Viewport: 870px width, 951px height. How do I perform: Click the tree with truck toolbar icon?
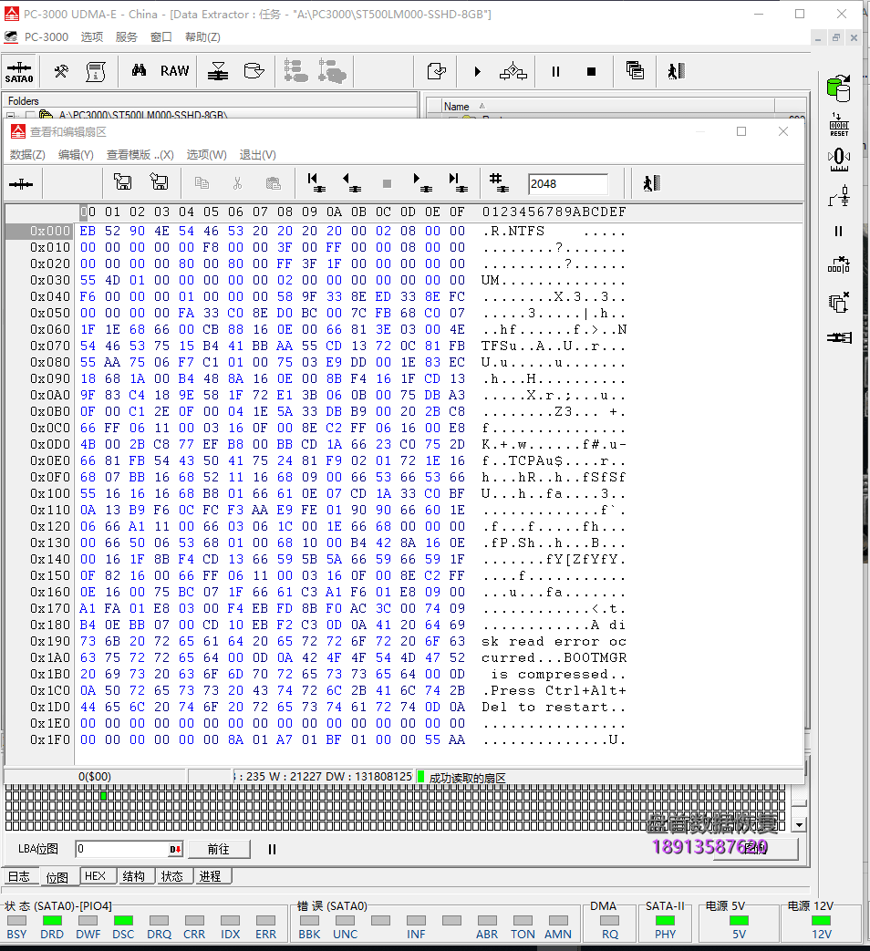coord(332,71)
